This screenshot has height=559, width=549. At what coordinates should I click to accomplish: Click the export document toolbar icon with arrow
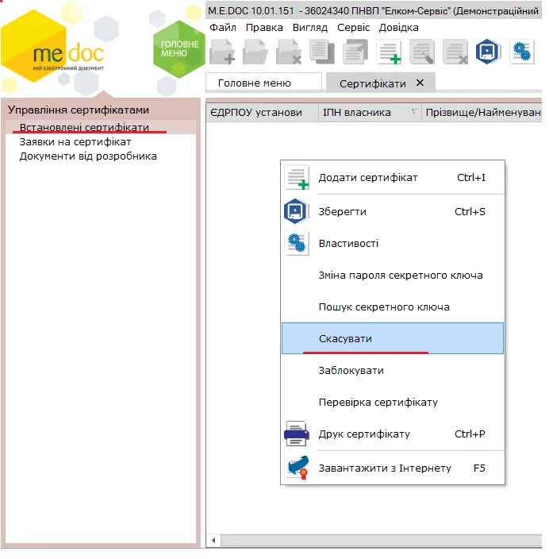click(355, 52)
